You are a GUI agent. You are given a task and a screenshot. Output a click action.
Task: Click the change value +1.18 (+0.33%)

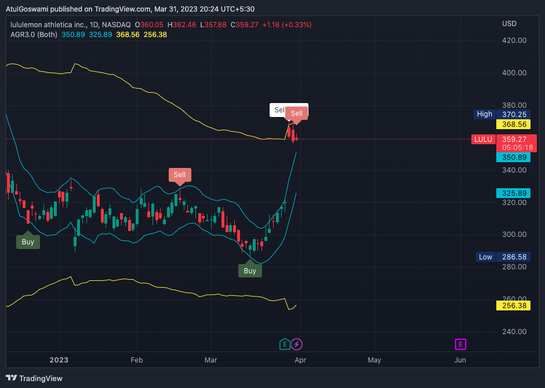(x=287, y=25)
